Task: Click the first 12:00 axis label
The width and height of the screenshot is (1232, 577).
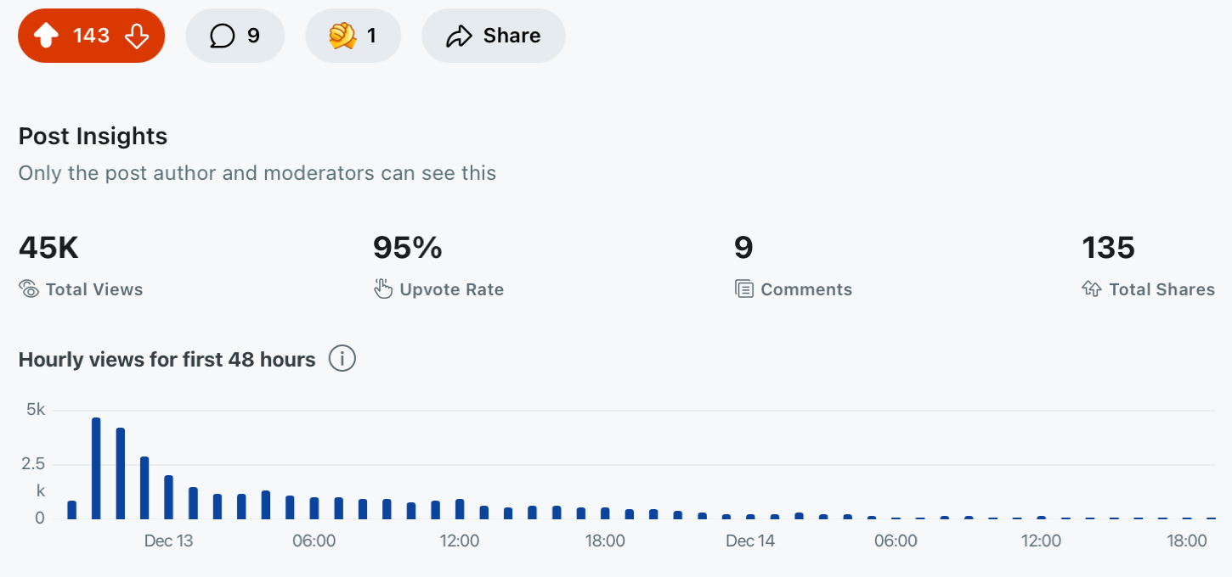Action: tap(460, 541)
